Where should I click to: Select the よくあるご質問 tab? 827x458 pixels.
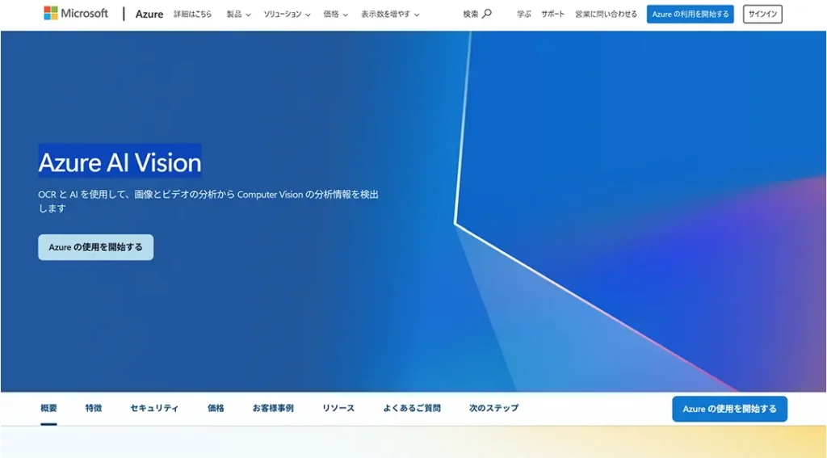pos(412,408)
